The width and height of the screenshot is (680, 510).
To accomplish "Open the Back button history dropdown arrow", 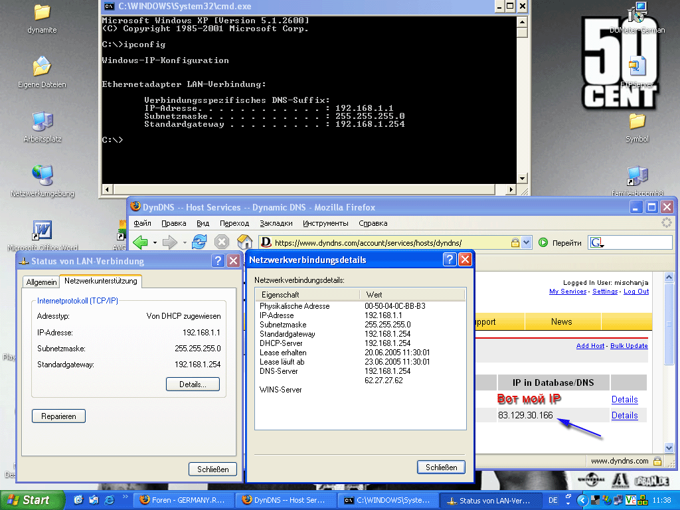I will pyautogui.click(x=155, y=242).
